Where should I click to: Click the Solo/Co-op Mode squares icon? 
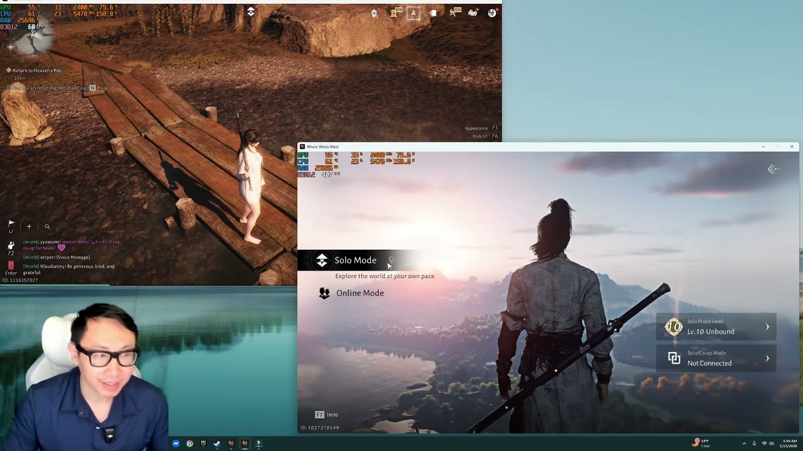pos(674,358)
